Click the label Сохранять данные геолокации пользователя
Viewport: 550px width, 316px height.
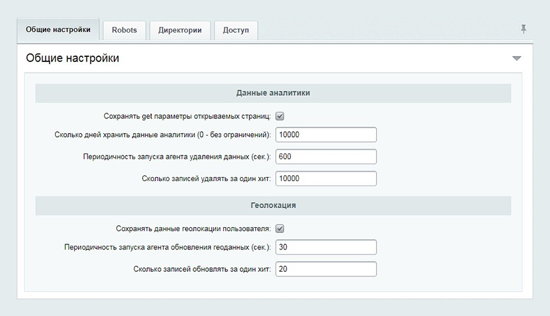tap(193, 228)
